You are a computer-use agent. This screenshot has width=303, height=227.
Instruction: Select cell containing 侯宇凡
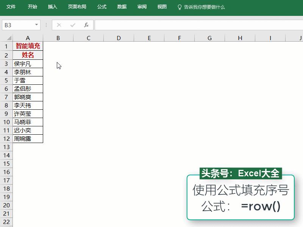pyautogui.click(x=28, y=64)
